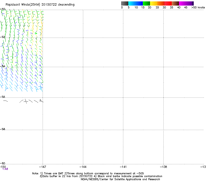Click the yellow 20-25 knots color band
206x181 pixels.
coord(154,3)
